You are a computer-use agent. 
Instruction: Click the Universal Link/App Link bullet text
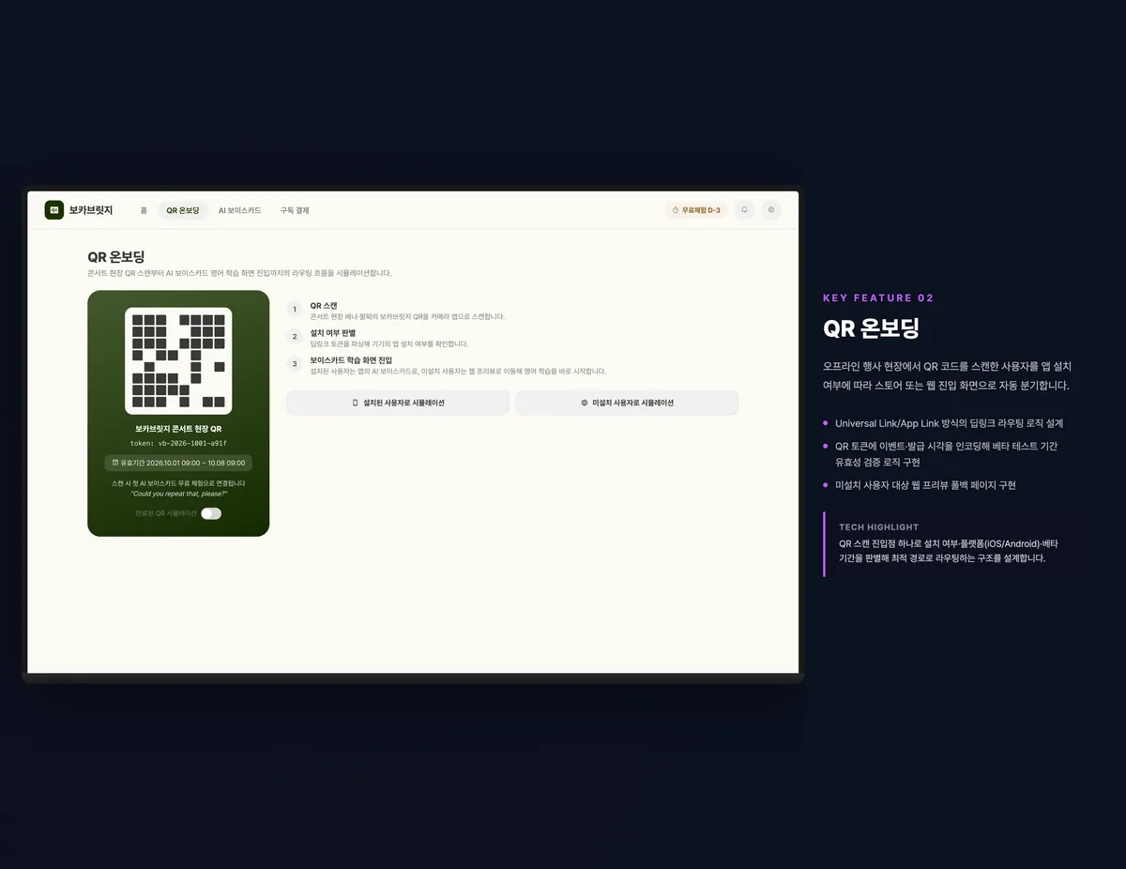pos(949,423)
